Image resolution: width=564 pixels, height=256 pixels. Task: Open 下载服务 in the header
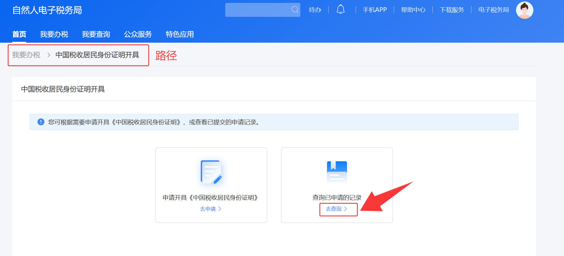(452, 10)
